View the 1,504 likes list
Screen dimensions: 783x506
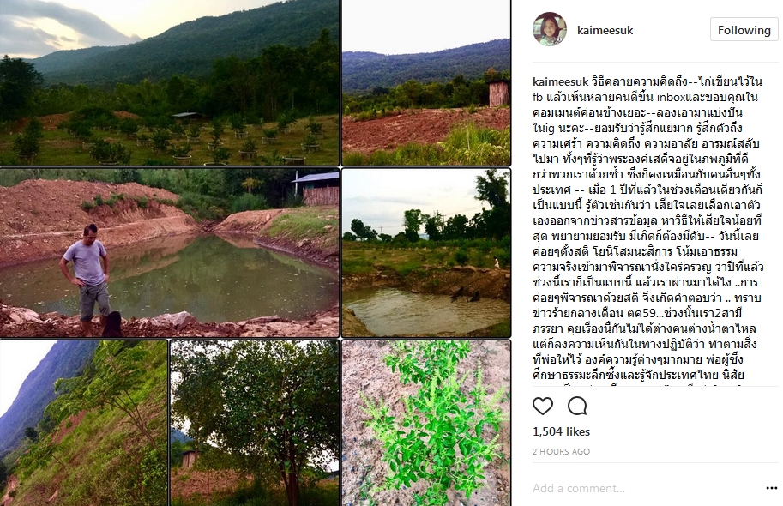pyautogui.click(x=561, y=431)
